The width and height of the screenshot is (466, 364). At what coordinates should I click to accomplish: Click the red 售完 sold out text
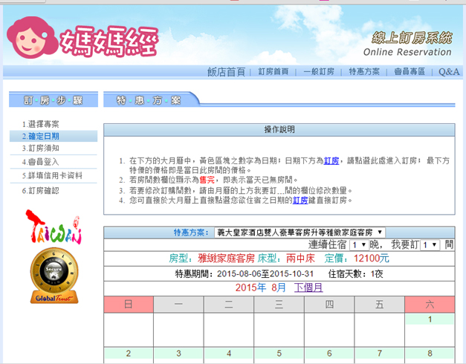[x=207, y=180]
